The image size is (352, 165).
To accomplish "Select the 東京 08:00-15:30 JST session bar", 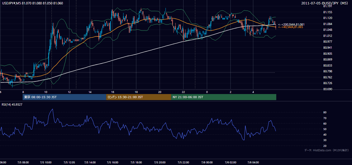I will pos(64,97).
